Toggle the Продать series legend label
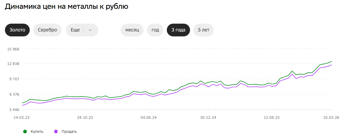Image resolution: width=343 pixels, height=138 pixels. coord(69,132)
